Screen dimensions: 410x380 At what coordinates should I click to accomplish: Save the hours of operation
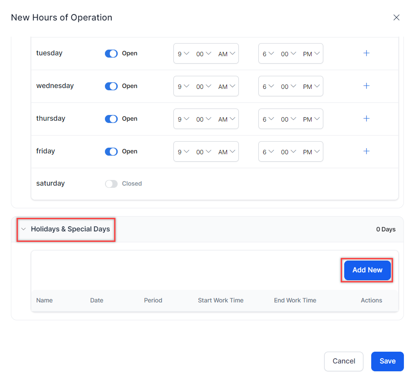point(387,361)
